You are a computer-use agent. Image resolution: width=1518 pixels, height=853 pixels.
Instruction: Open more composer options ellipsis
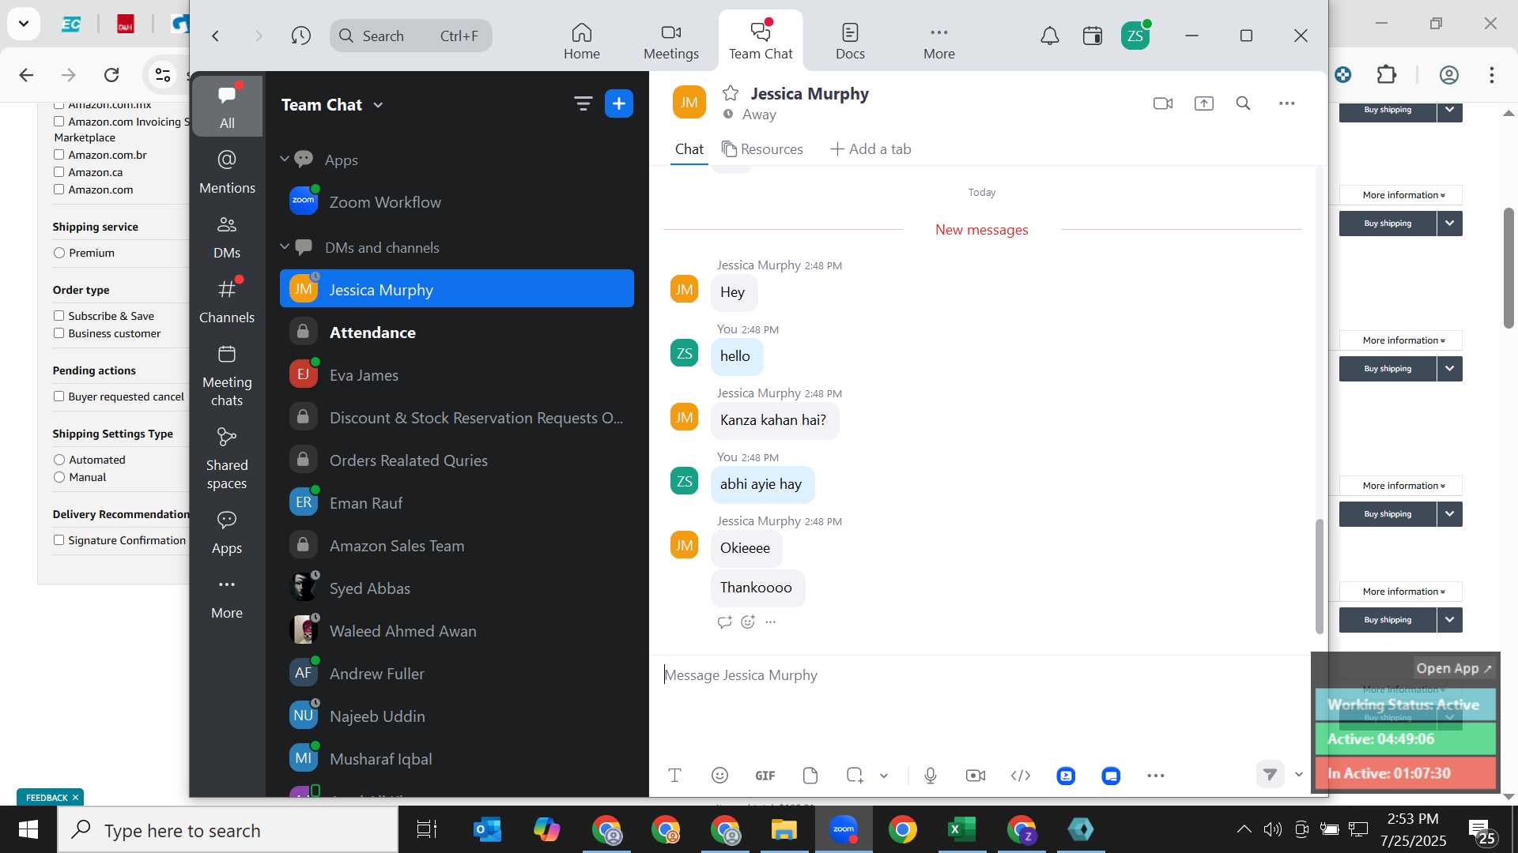point(1155,776)
